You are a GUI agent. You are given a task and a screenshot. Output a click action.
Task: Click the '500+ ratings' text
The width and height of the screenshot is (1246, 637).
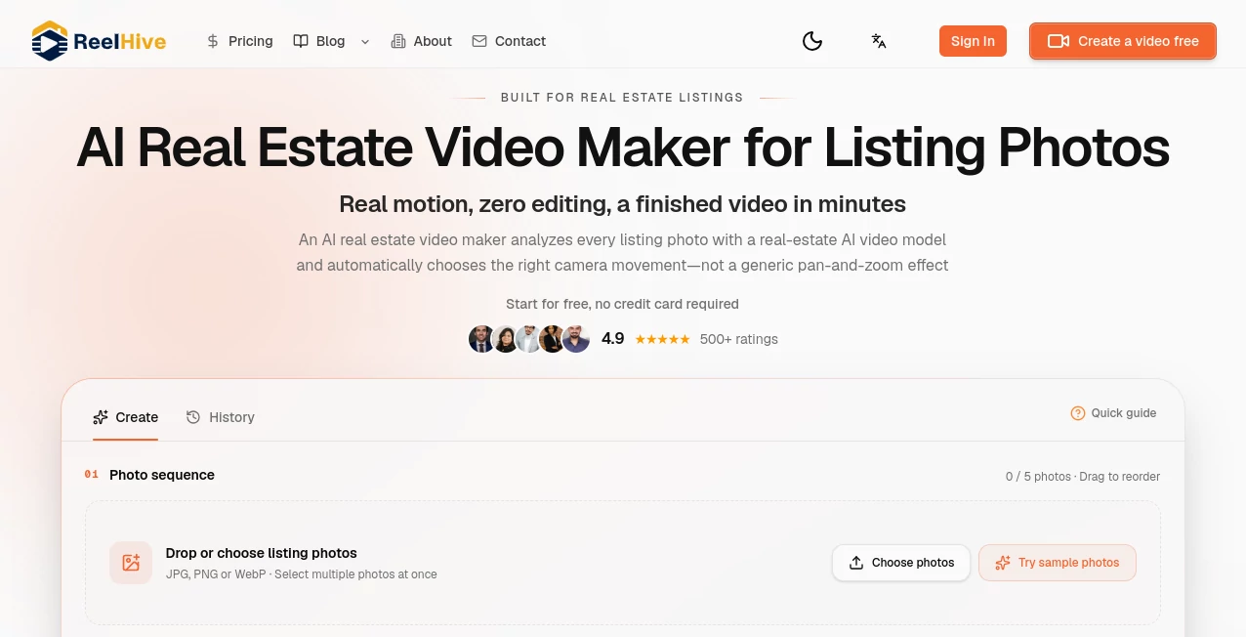point(739,340)
